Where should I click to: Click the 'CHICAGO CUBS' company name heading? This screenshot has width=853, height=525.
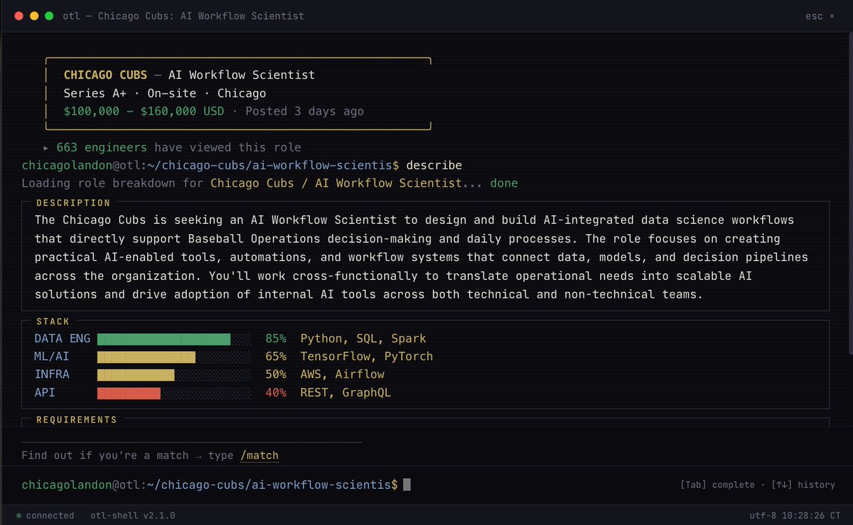coord(105,75)
